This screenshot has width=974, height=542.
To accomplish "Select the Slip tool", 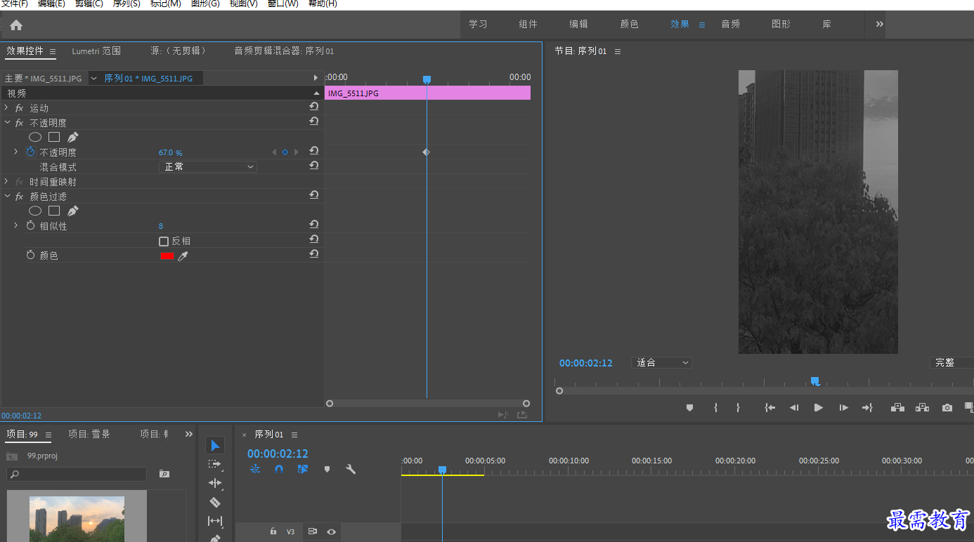I will tap(215, 521).
